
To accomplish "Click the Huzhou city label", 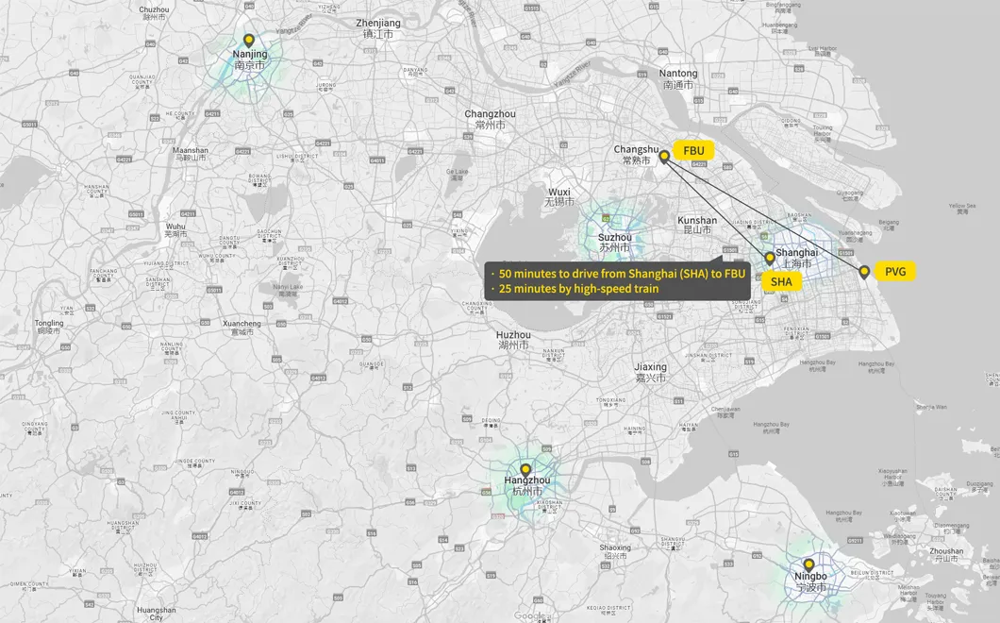I will 513,340.
